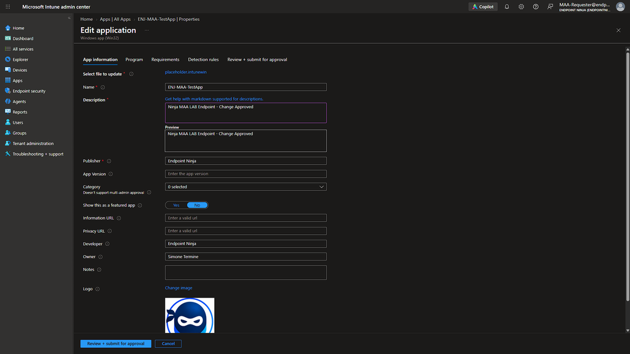630x354 pixels.
Task: Open the placeholder.intunewin file link
Action: (x=186, y=73)
